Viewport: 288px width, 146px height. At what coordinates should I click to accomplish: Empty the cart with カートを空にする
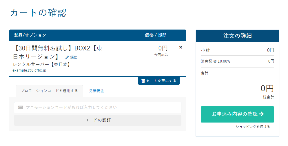[x=159, y=81]
